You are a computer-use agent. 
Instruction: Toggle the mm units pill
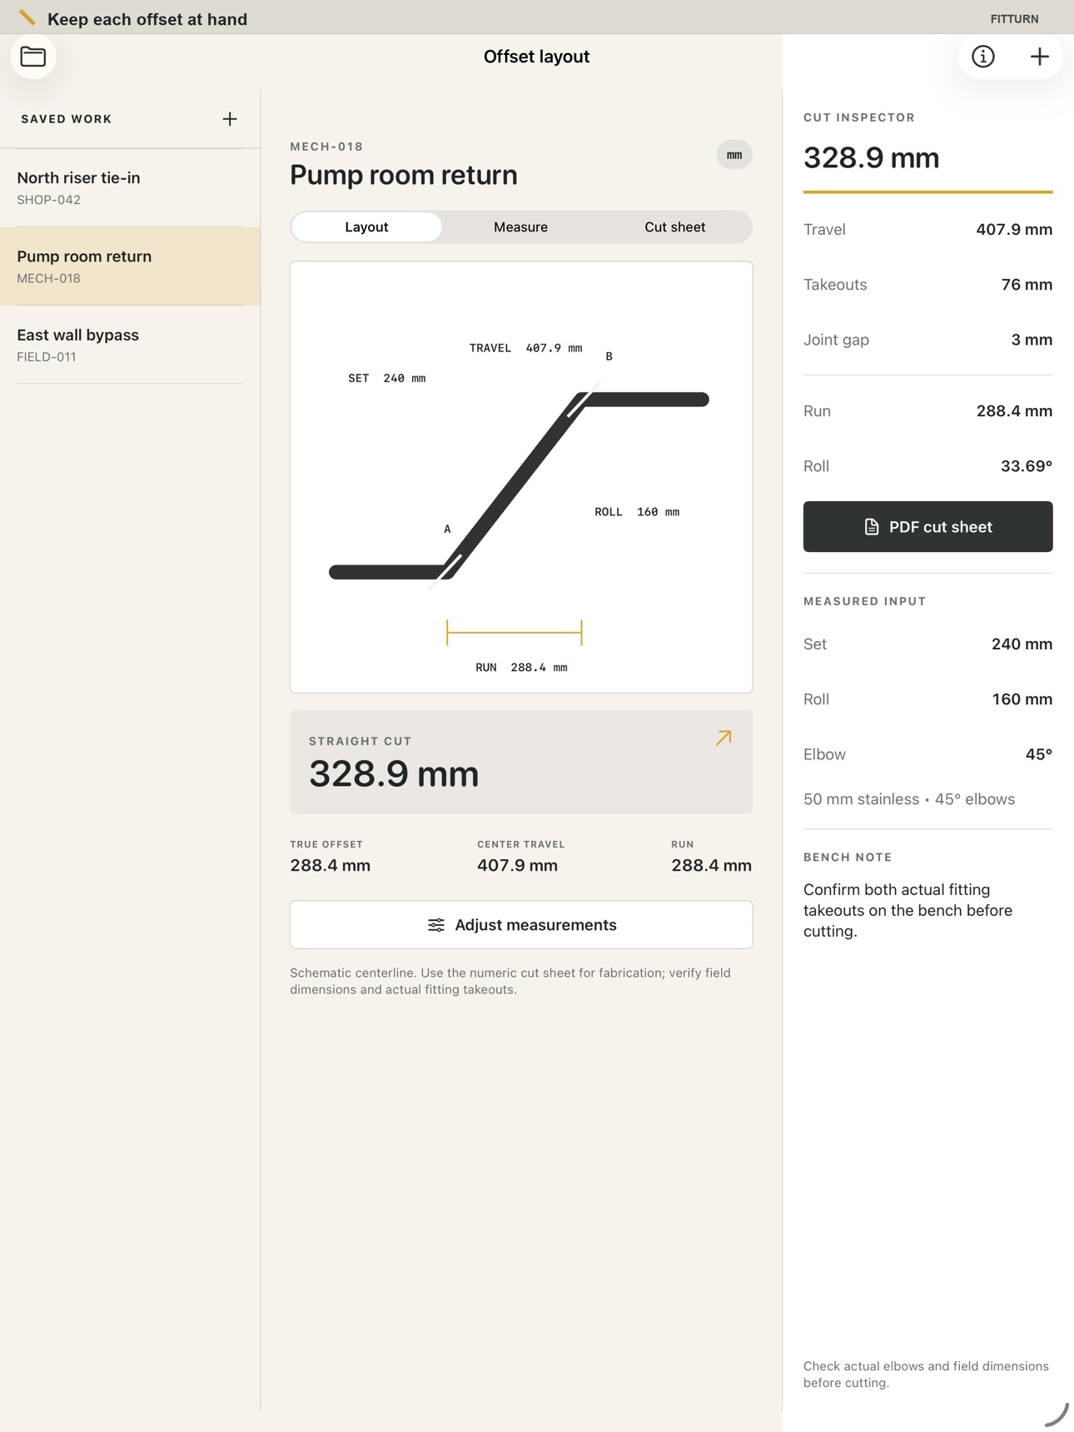[734, 155]
